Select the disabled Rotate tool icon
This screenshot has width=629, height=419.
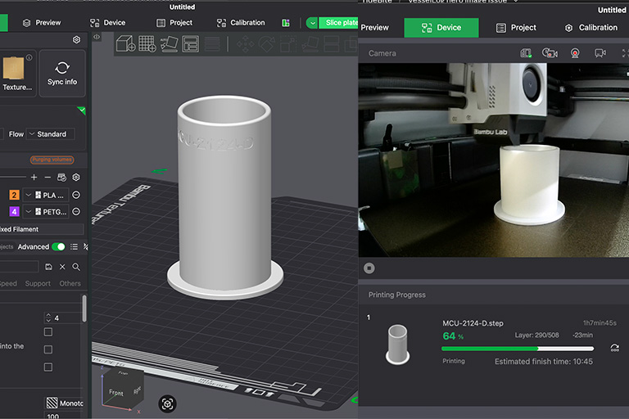(267, 44)
